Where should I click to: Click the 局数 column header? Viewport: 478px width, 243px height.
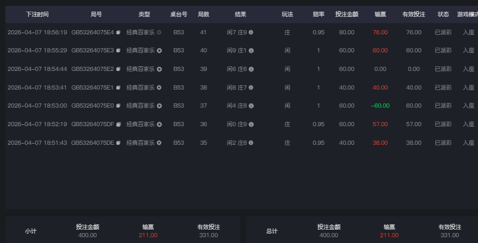(x=204, y=15)
